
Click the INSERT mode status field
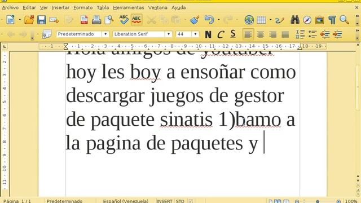pos(165,201)
